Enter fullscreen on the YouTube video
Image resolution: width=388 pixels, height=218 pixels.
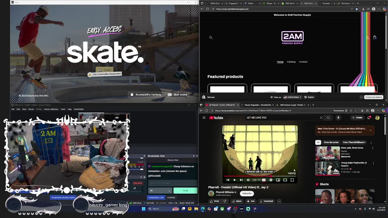(x=292, y=180)
